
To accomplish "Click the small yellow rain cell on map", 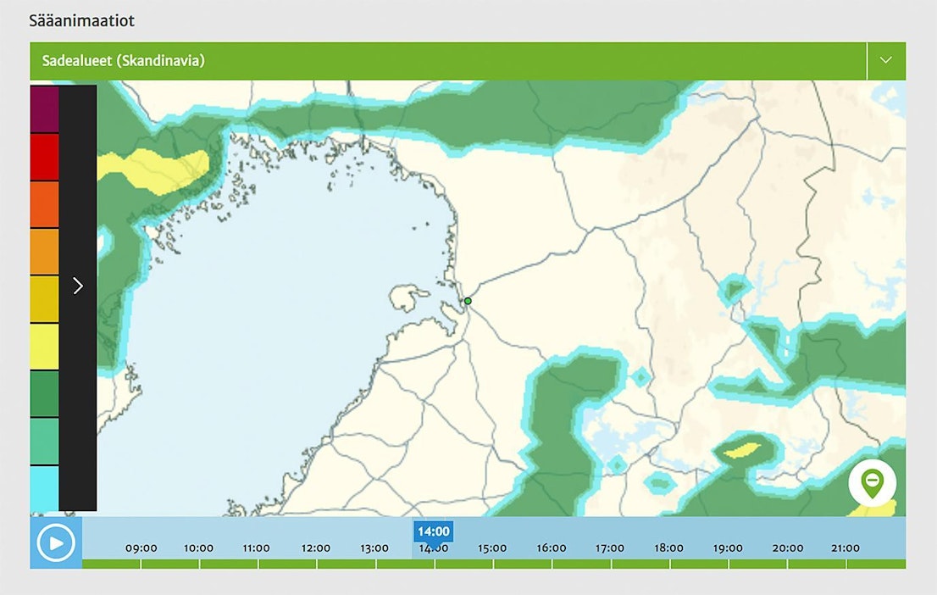I will [x=743, y=448].
